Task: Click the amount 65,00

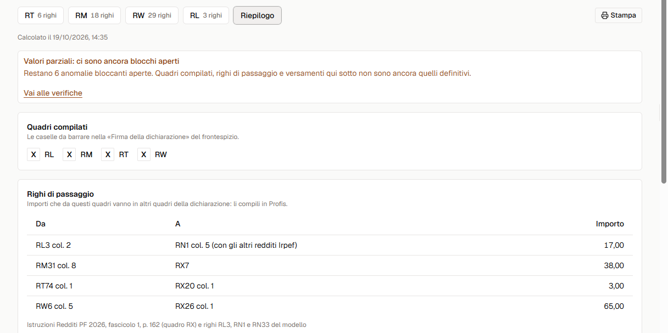Action: (614, 306)
